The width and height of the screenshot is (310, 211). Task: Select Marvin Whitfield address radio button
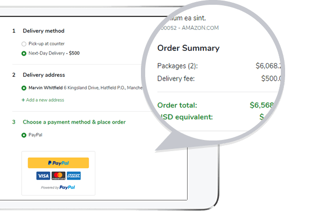(24, 88)
